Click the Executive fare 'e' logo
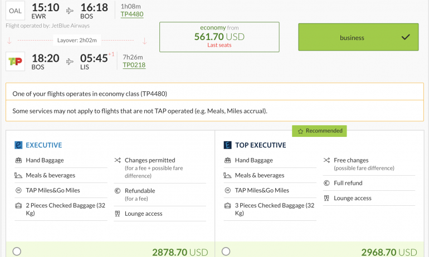 coord(18,145)
